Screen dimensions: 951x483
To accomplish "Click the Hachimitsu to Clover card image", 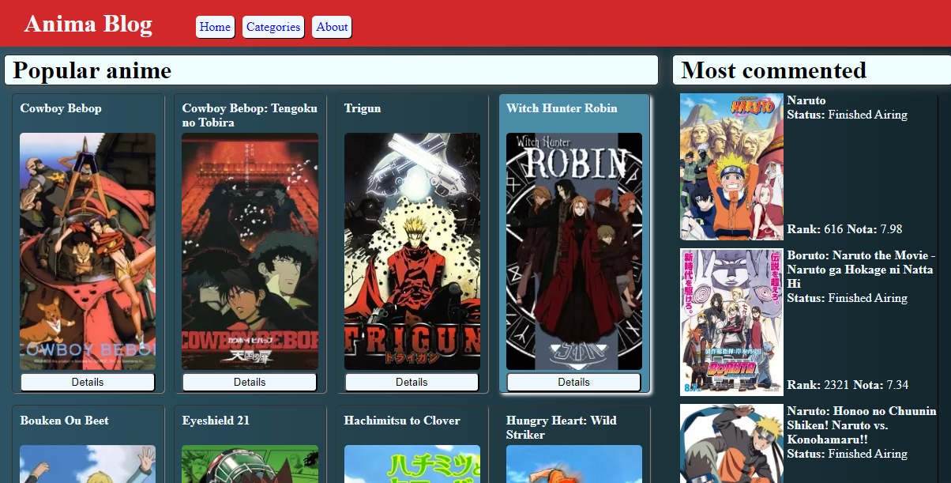I will point(412,464).
